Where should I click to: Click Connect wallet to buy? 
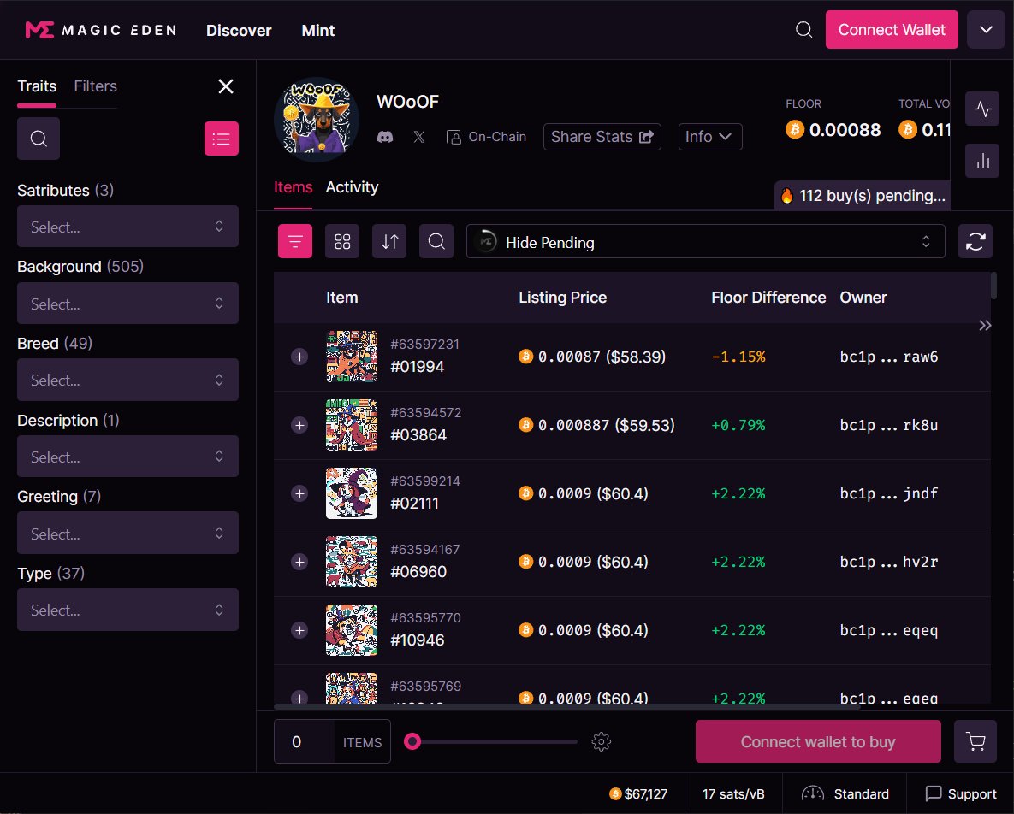point(818,741)
